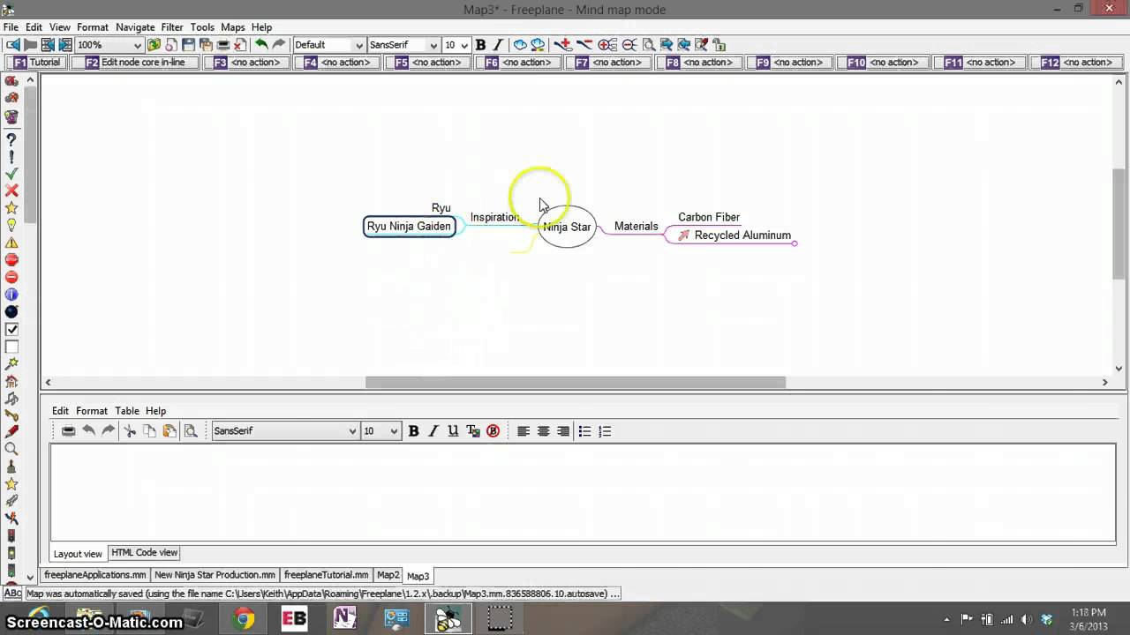The height and width of the screenshot is (635, 1130).
Task: Click Italic in the main toolbar
Action: [498, 45]
